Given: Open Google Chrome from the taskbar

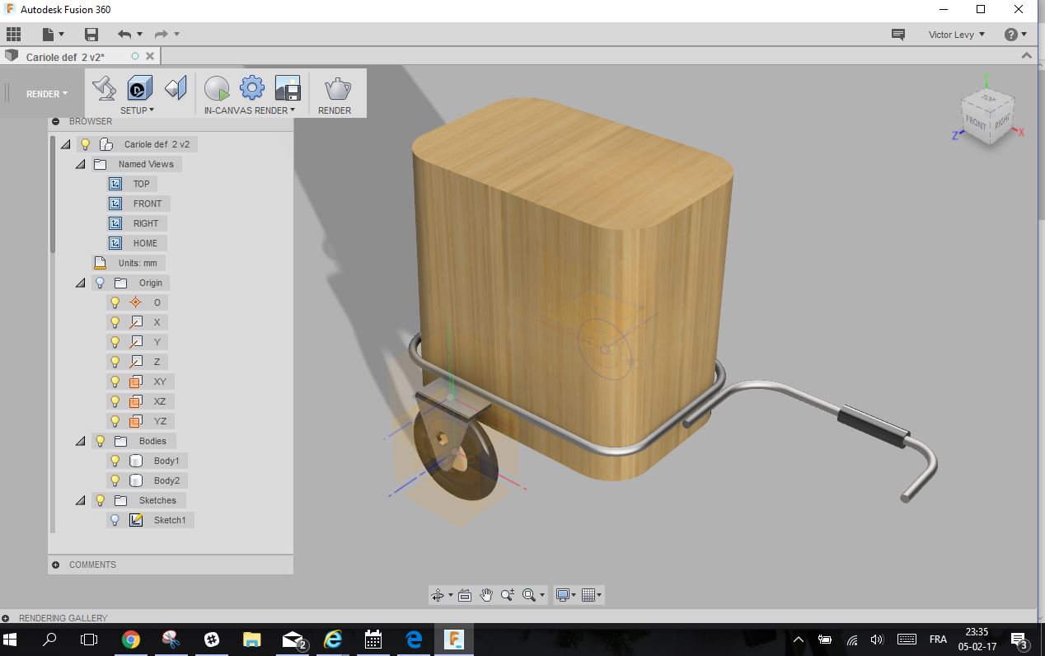Looking at the screenshot, I should [131, 640].
